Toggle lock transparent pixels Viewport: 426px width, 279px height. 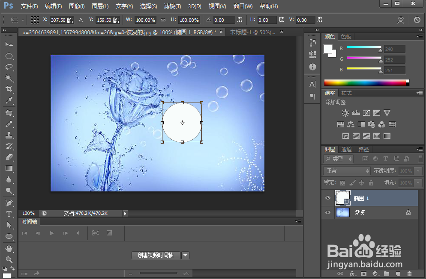[342, 183]
